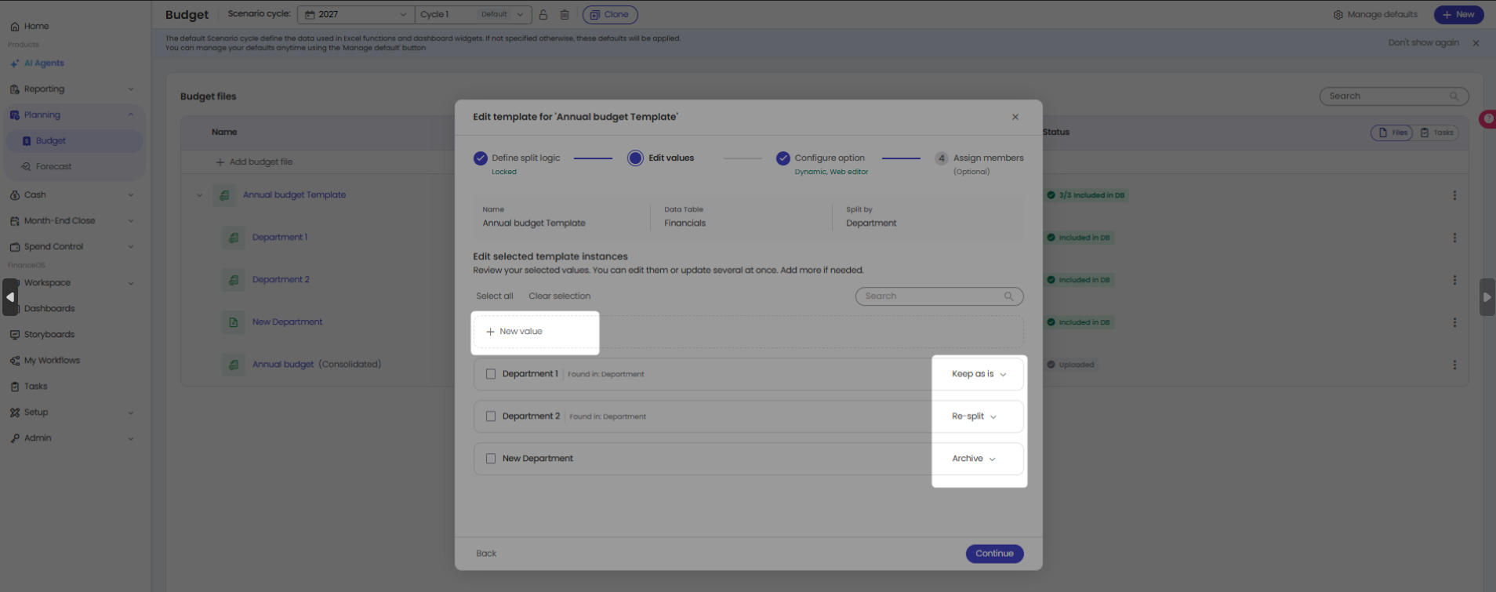Open more options for Department 1 row
This screenshot has height=592, width=1496.
coord(1454,238)
